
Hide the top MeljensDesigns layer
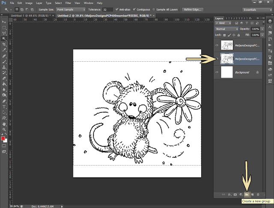(x=217, y=45)
